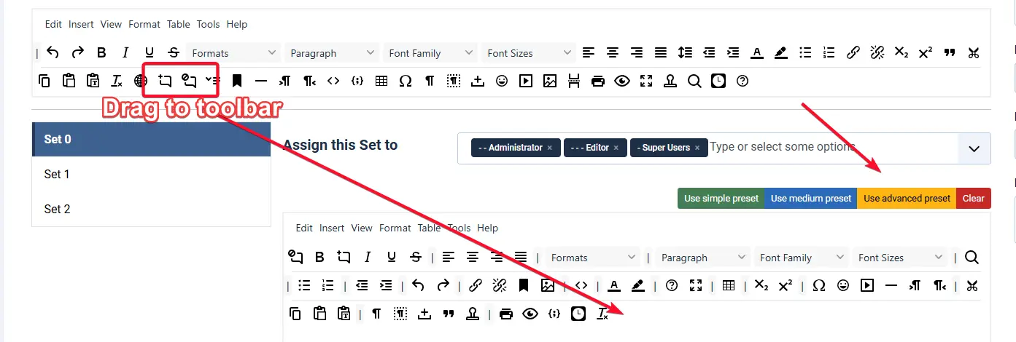Viewport: 1016px width, 342px height.
Task: Remove the Administrator tag from assigned groups
Action: (549, 148)
